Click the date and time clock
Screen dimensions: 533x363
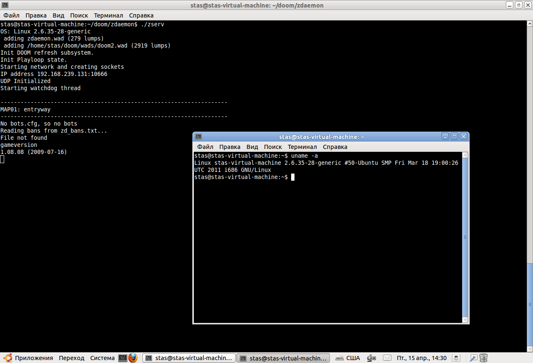click(421, 358)
